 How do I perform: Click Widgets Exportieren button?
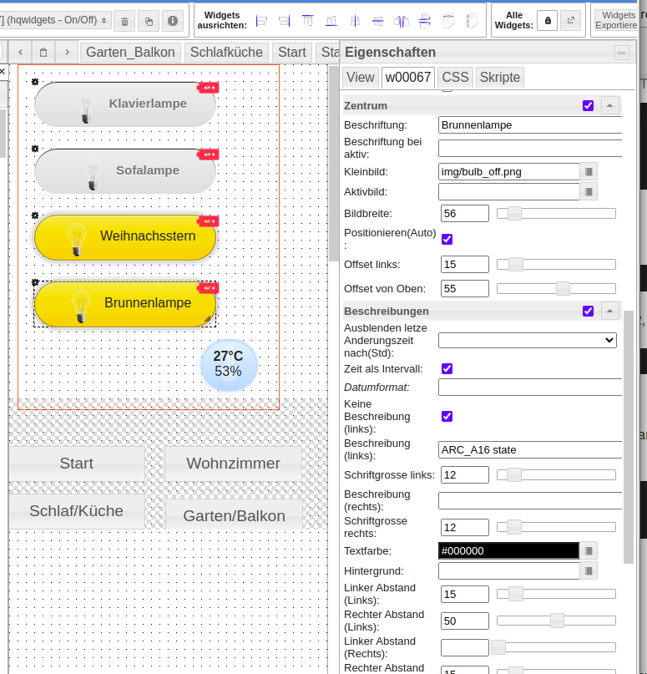(616, 20)
